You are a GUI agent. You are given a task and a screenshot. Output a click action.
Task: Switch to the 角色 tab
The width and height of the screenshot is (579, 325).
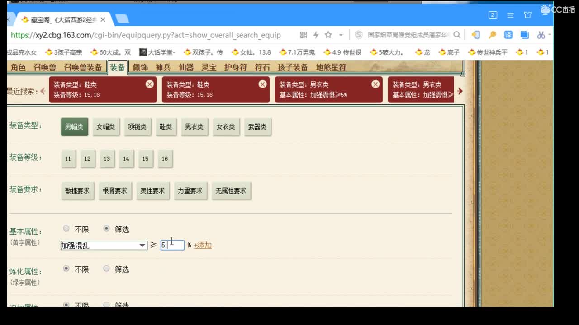click(18, 67)
